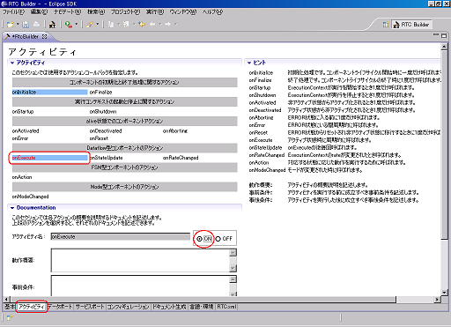The height and width of the screenshot is (327, 451).
Task: Select the onExecute action
Action: click(49, 158)
